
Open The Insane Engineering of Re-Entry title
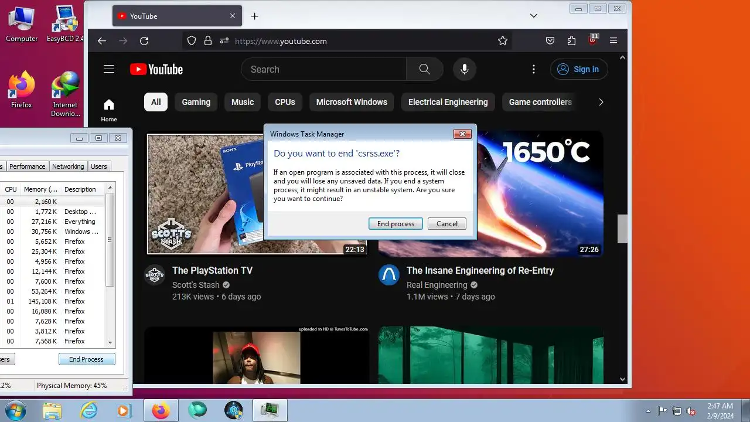(480, 270)
